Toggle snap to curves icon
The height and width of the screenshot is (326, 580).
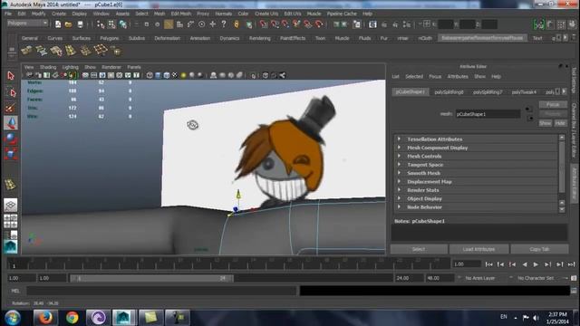click(190, 24)
